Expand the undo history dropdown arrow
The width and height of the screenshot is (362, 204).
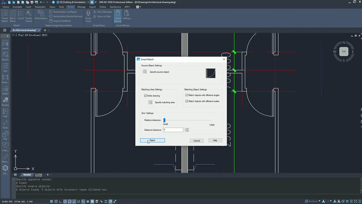44,2
